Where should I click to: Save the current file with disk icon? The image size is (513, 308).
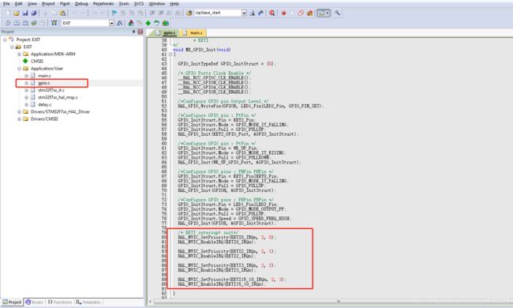tap(25, 13)
